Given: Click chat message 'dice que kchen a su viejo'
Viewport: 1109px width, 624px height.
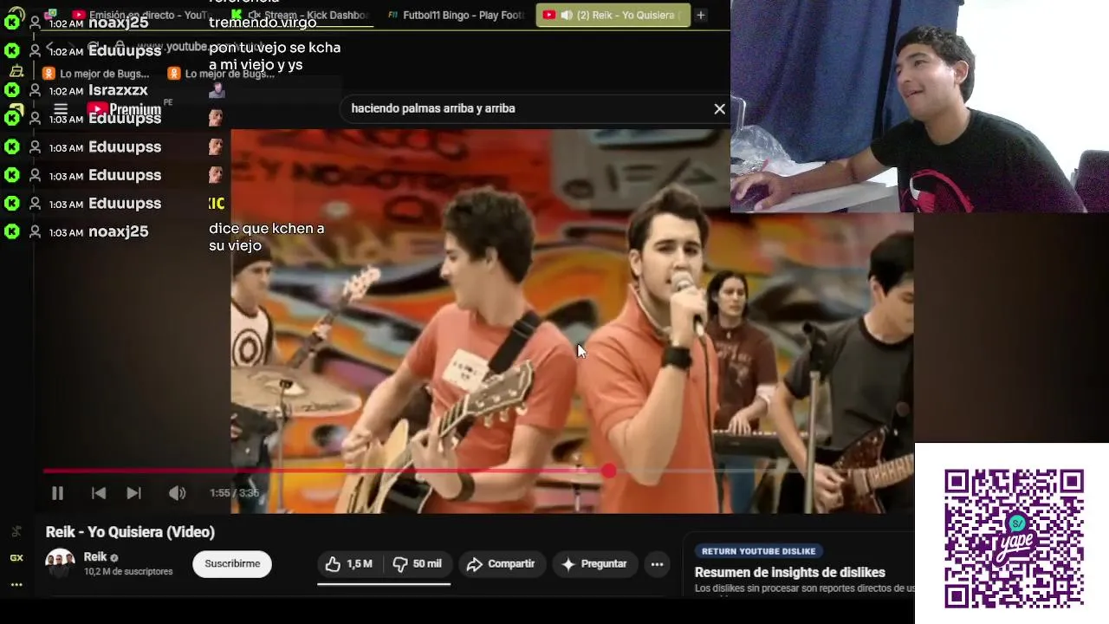Looking at the screenshot, I should click(x=267, y=237).
